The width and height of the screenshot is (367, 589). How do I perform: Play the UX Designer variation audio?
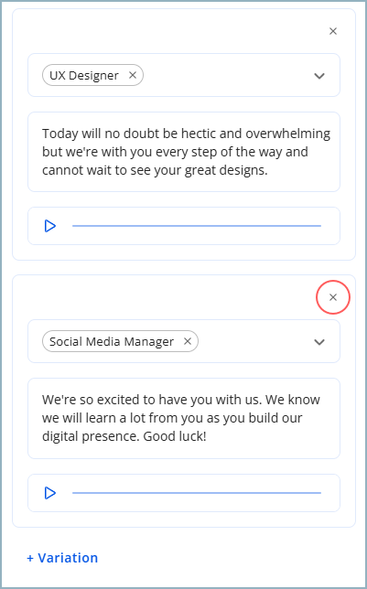coord(50,226)
